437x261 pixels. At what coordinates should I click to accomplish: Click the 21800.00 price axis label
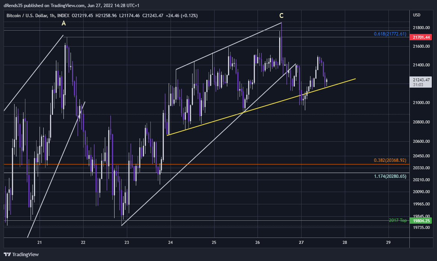[421, 28]
